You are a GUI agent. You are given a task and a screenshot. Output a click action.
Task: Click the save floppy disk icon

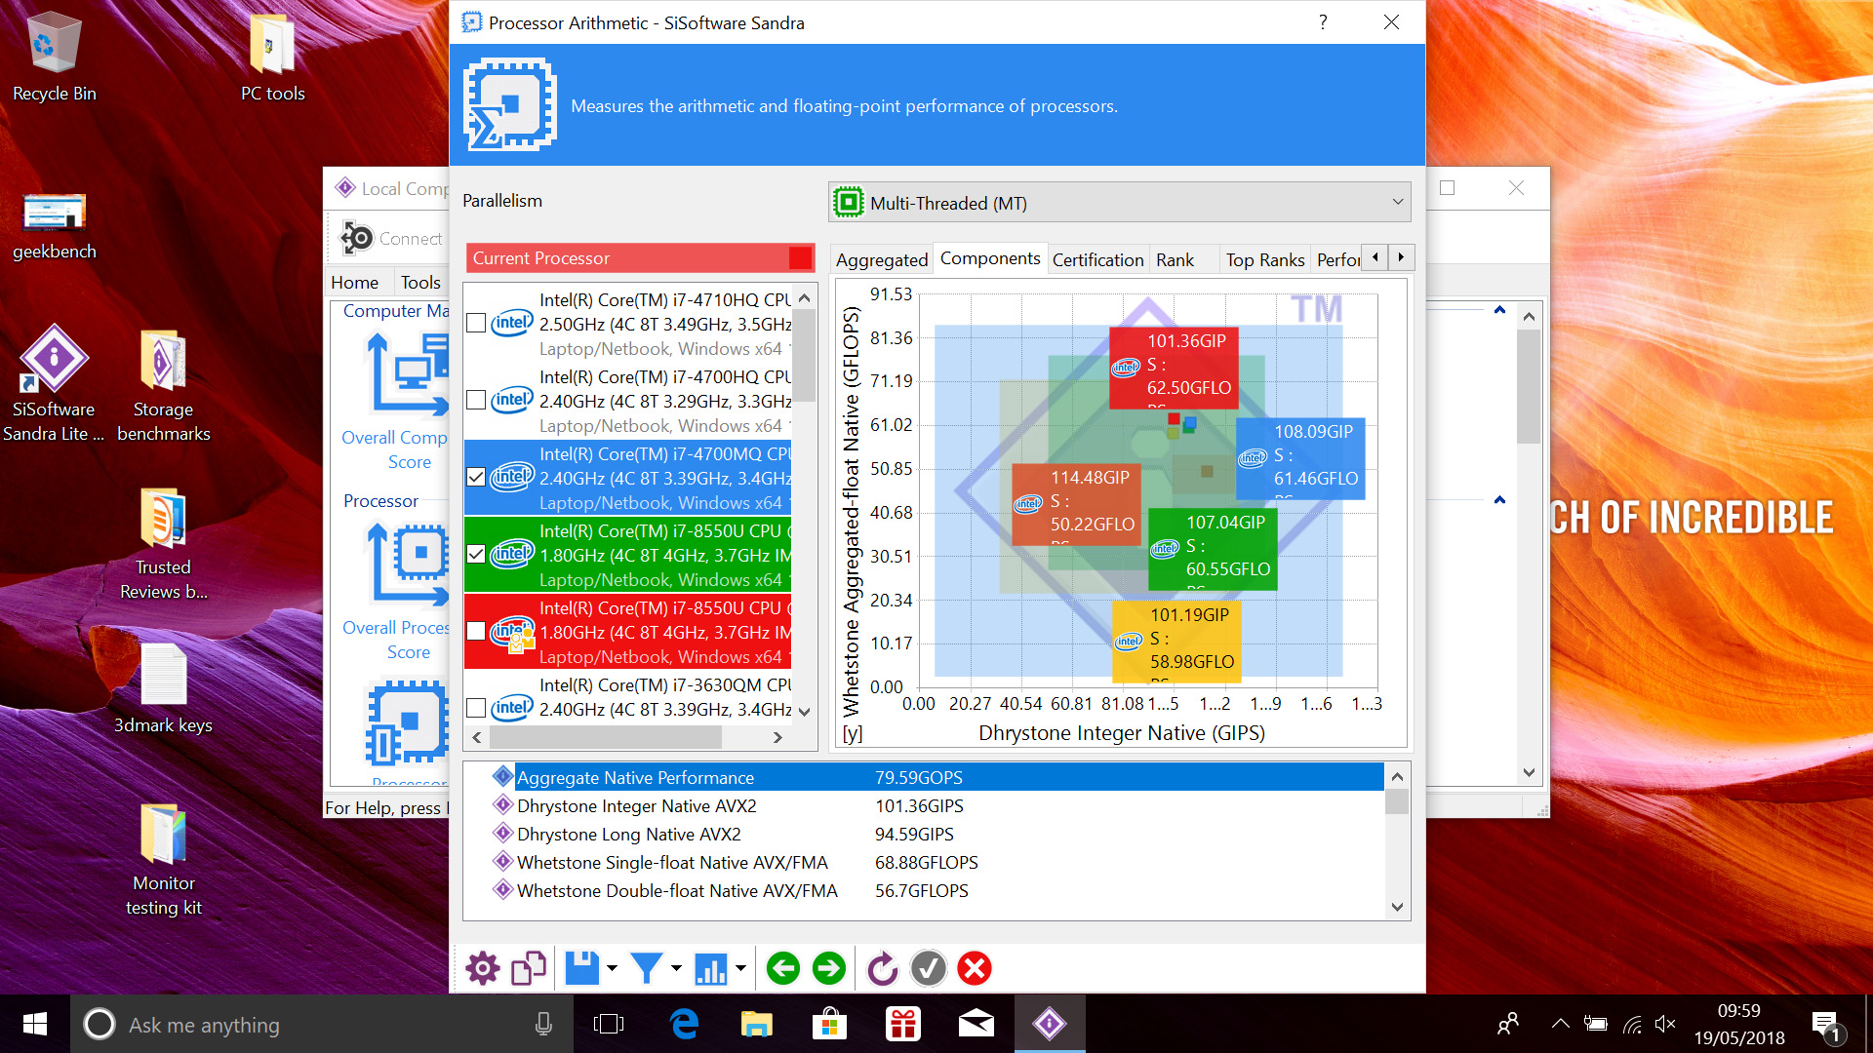click(x=582, y=968)
